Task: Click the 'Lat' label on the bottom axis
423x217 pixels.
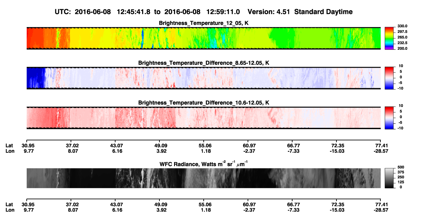Action: click(x=9, y=204)
